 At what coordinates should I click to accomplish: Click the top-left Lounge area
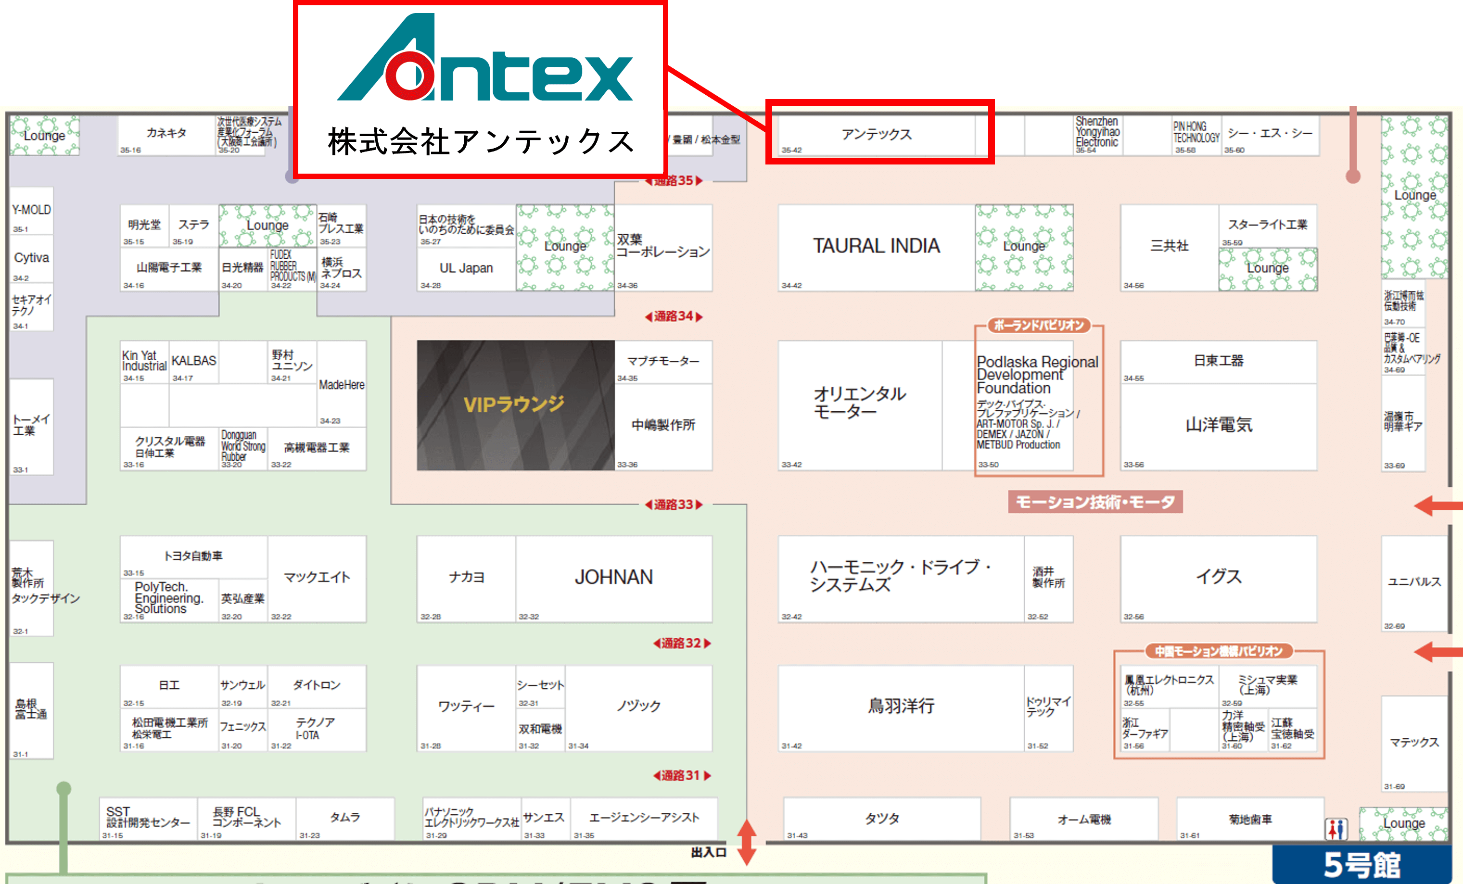coord(45,135)
